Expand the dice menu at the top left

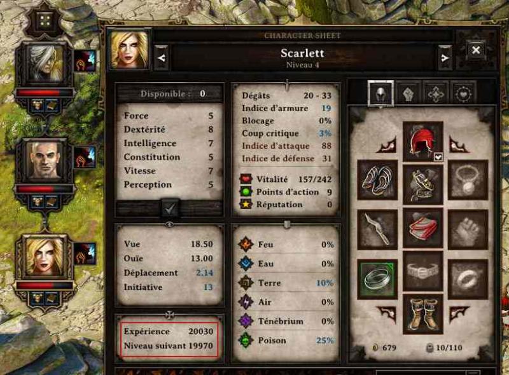click(x=45, y=20)
